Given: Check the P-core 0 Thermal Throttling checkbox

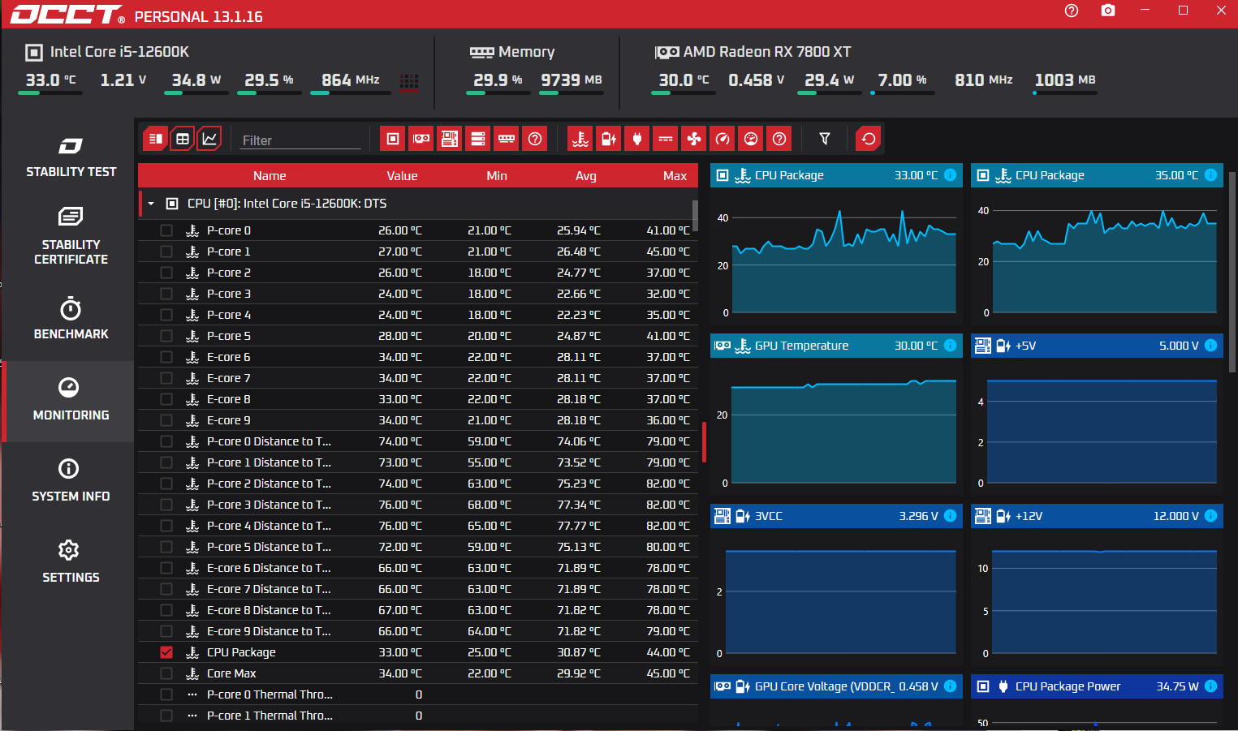Looking at the screenshot, I should click(x=166, y=694).
